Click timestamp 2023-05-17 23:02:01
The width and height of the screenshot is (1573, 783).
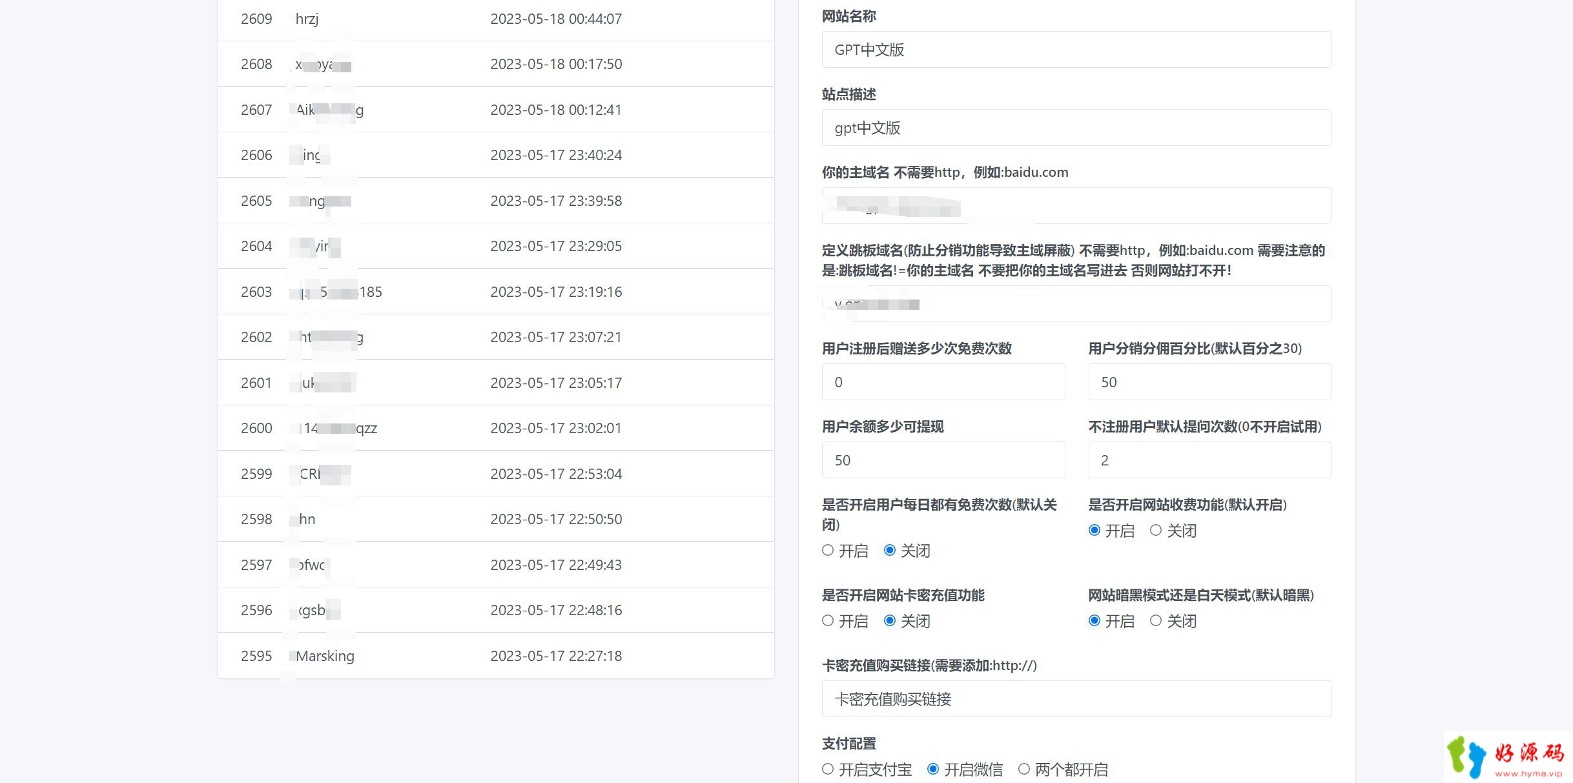[556, 429]
